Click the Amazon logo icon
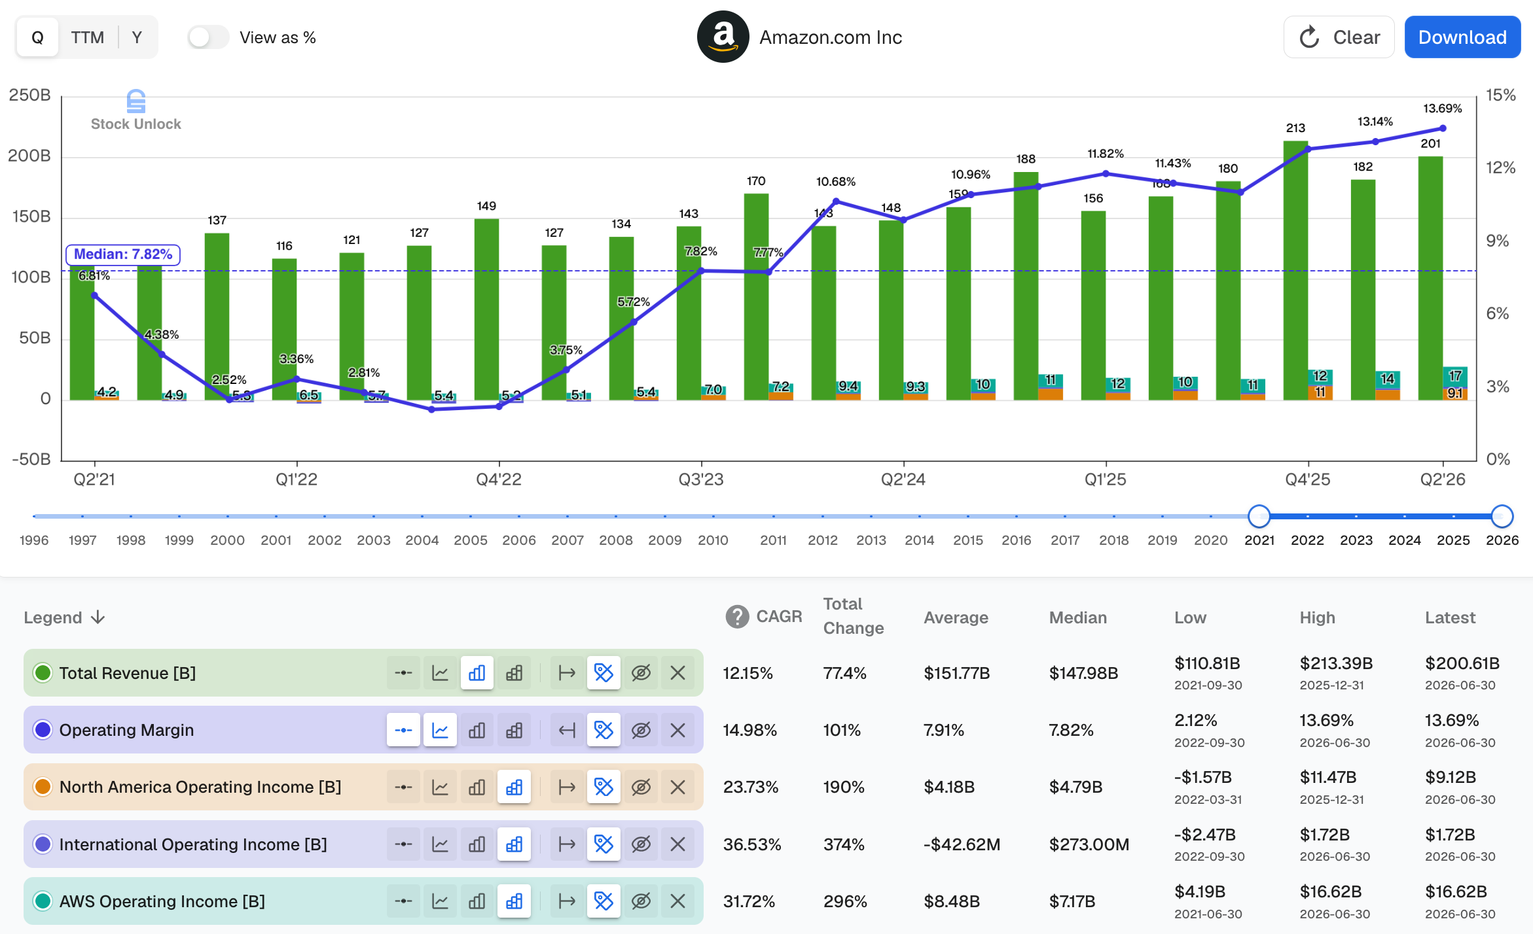 coord(723,37)
